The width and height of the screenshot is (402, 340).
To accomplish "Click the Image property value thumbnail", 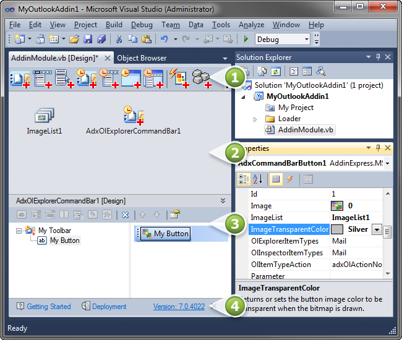I will 337,206.
